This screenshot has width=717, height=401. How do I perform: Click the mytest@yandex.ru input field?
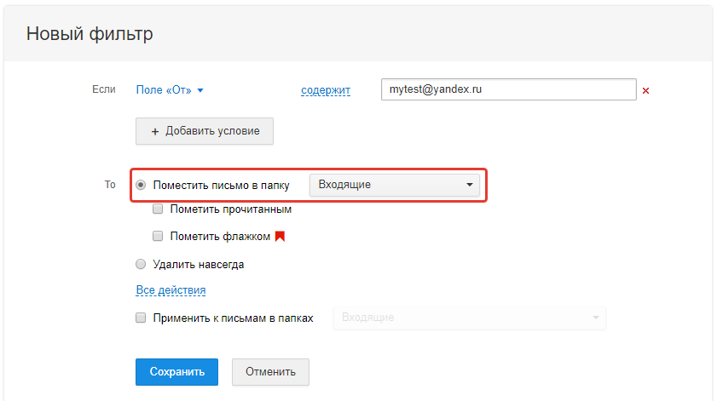508,89
